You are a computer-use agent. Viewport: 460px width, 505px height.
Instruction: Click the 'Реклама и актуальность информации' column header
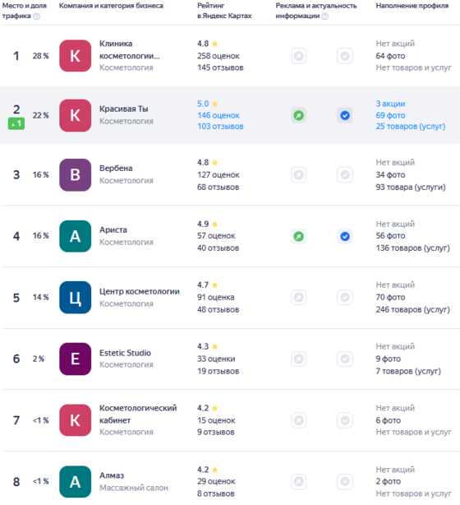tap(316, 11)
